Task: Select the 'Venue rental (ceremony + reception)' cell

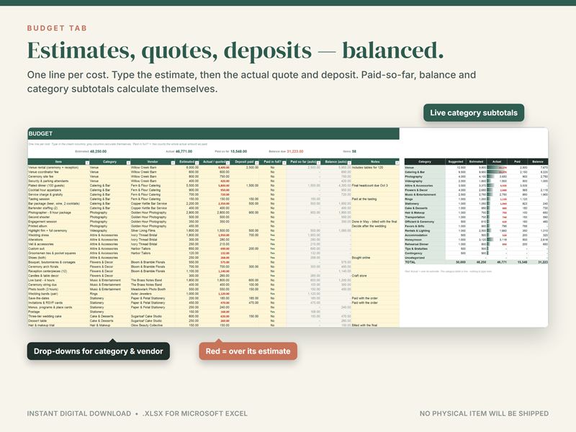Action: pos(58,168)
